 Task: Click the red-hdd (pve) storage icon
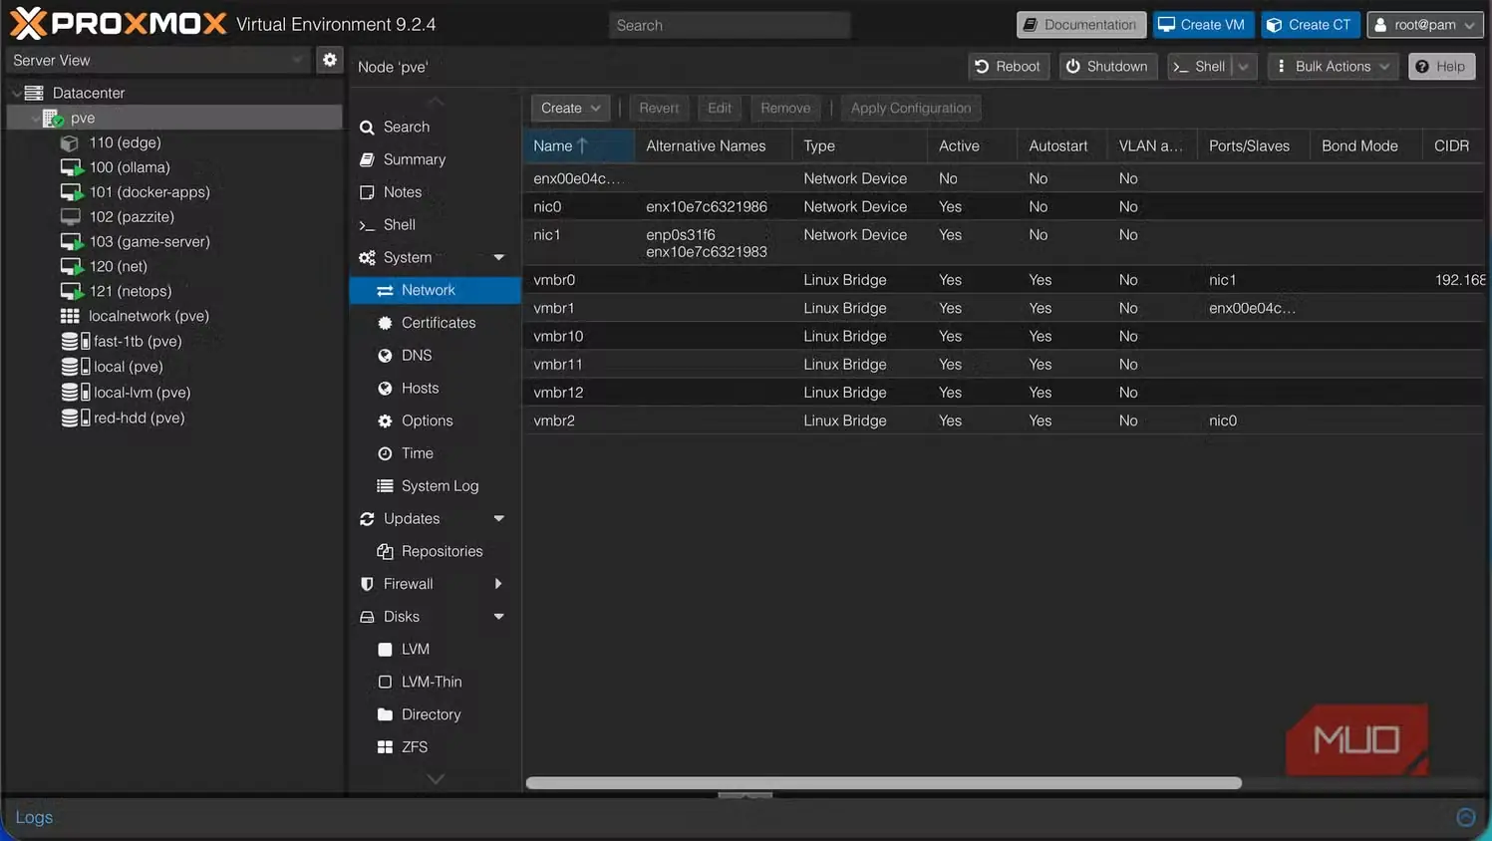pos(76,418)
